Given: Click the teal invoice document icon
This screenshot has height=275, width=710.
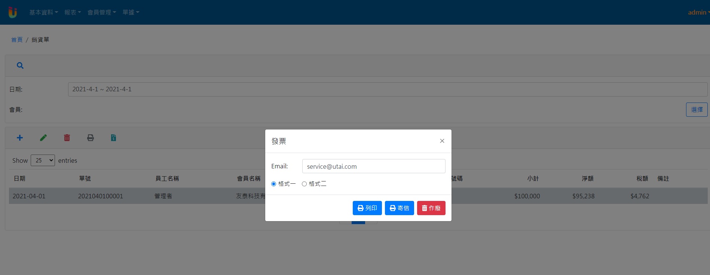Looking at the screenshot, I should [x=113, y=138].
